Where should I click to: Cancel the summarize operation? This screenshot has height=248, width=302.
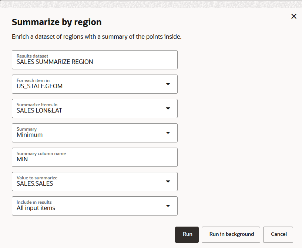click(278, 234)
